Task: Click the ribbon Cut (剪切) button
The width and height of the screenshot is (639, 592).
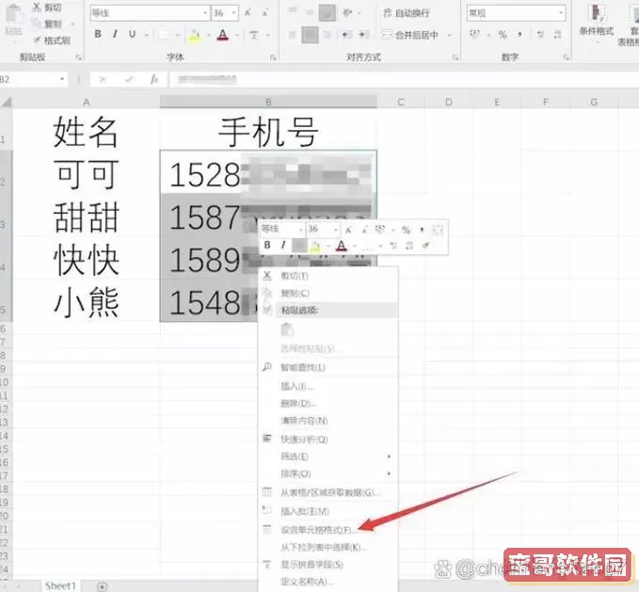Action: point(47,7)
